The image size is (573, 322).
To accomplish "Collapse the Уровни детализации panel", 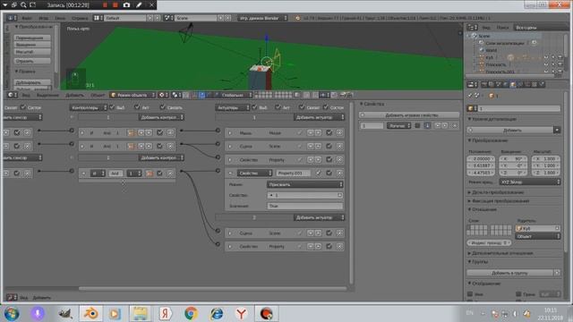I will click(x=492, y=119).
